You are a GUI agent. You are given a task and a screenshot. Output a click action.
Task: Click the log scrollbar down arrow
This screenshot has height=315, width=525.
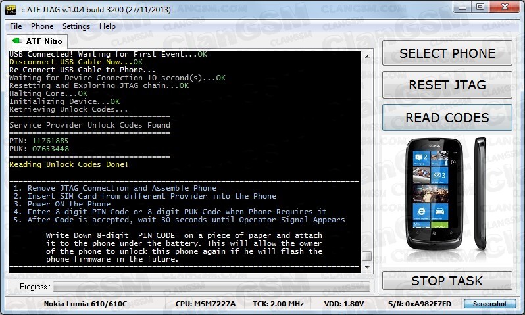pos(367,267)
